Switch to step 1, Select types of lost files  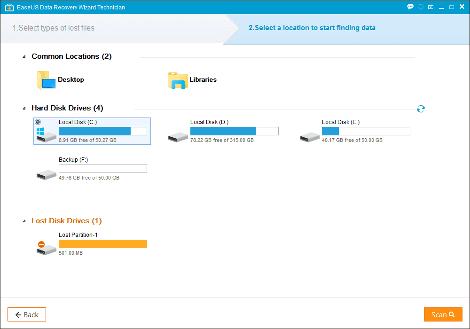[x=53, y=28]
